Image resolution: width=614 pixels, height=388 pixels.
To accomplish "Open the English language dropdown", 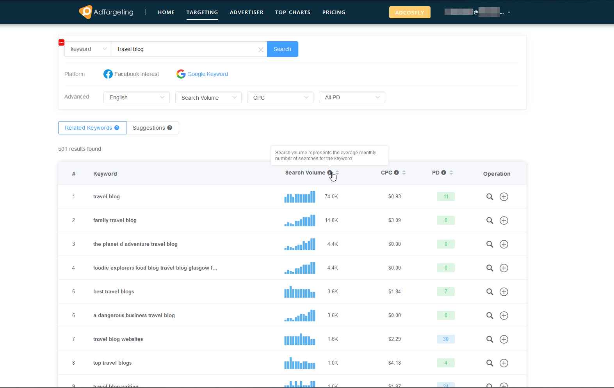I will (x=136, y=97).
